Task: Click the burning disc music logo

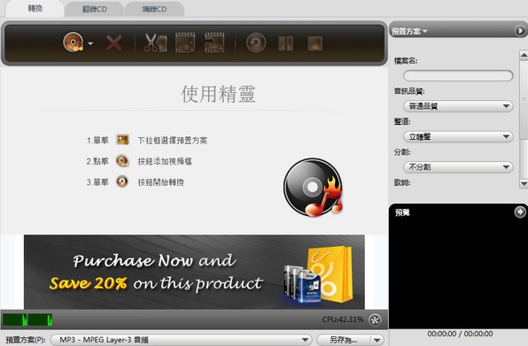Action: click(x=313, y=188)
